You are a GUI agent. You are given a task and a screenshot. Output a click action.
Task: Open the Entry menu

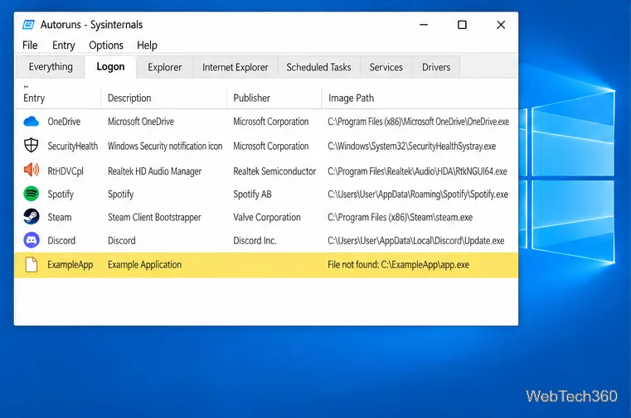coord(64,46)
